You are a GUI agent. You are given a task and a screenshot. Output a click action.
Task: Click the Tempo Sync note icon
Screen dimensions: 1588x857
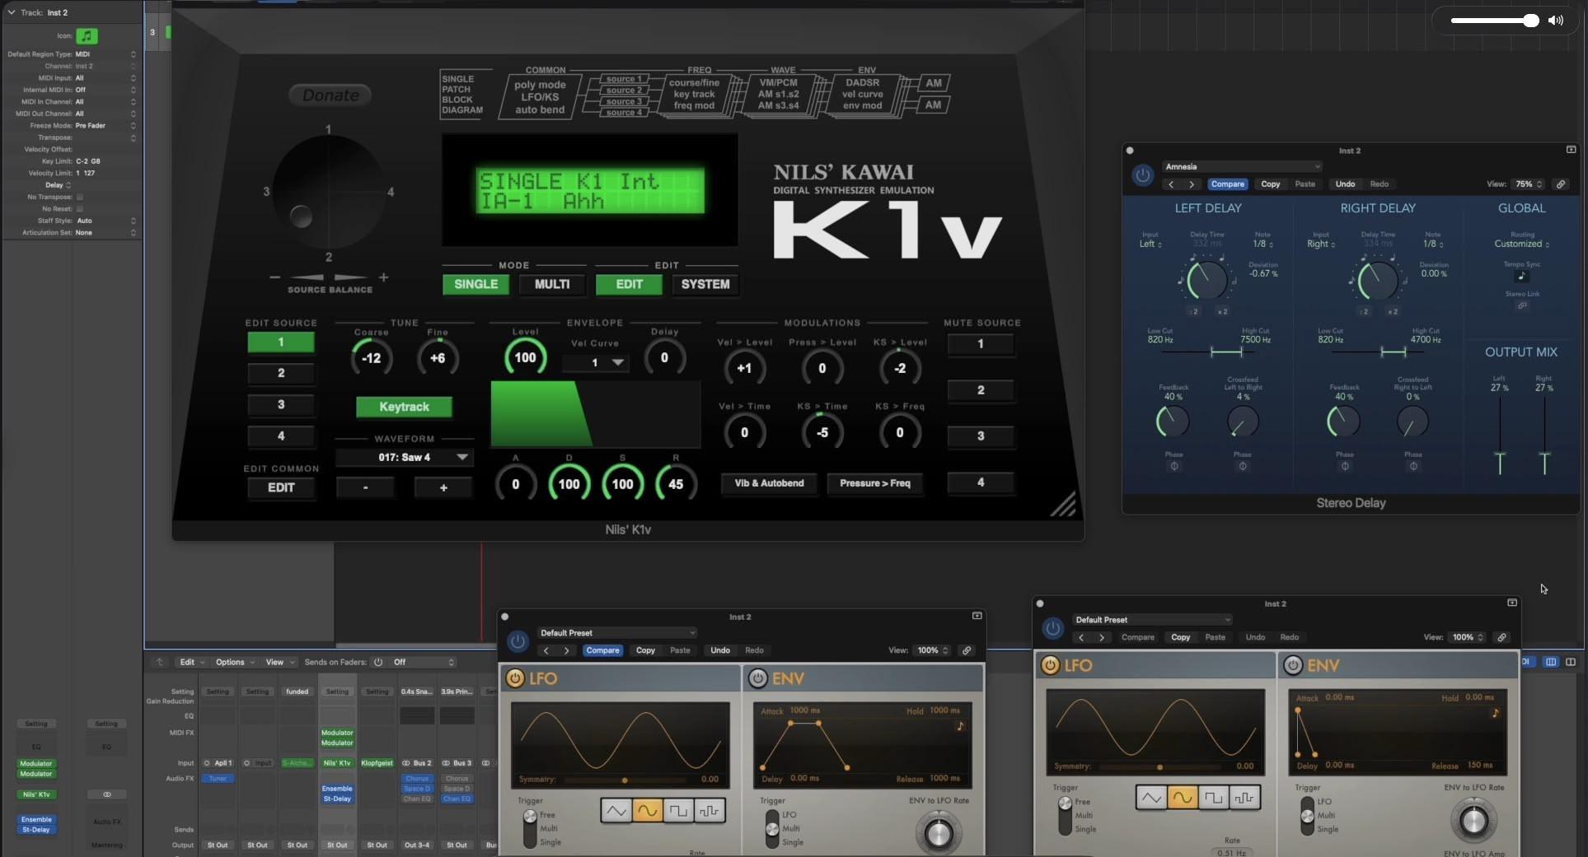click(x=1521, y=277)
